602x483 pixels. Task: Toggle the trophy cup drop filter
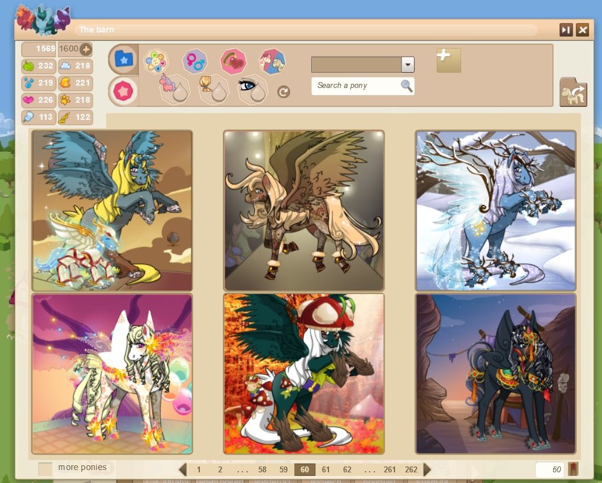click(x=213, y=89)
